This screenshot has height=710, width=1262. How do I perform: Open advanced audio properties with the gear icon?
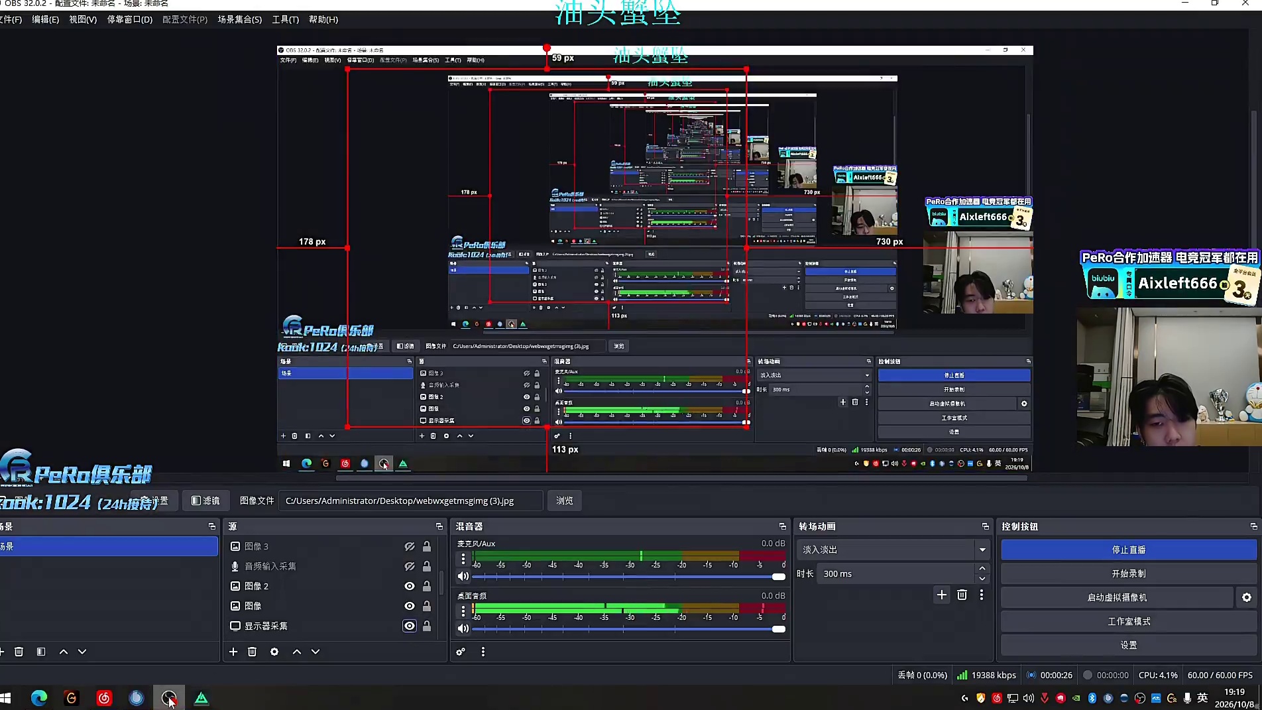(x=461, y=652)
